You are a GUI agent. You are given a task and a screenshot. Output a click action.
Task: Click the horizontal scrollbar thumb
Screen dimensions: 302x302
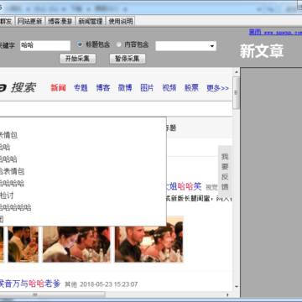(52, 294)
